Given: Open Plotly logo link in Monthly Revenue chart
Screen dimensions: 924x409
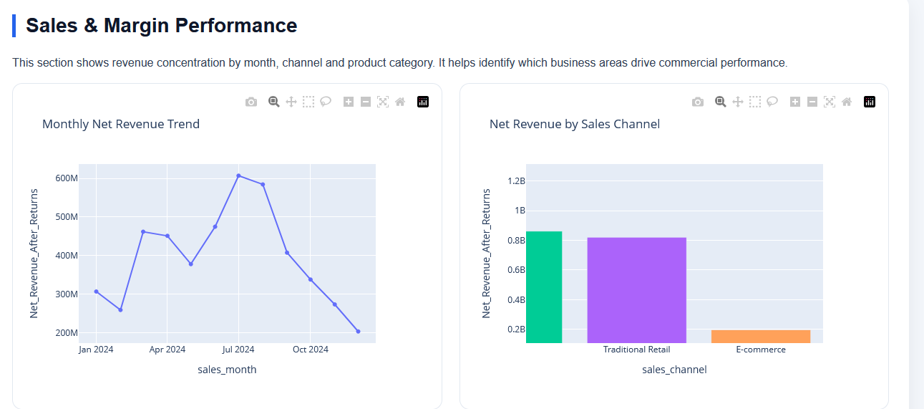Looking at the screenshot, I should tap(423, 102).
